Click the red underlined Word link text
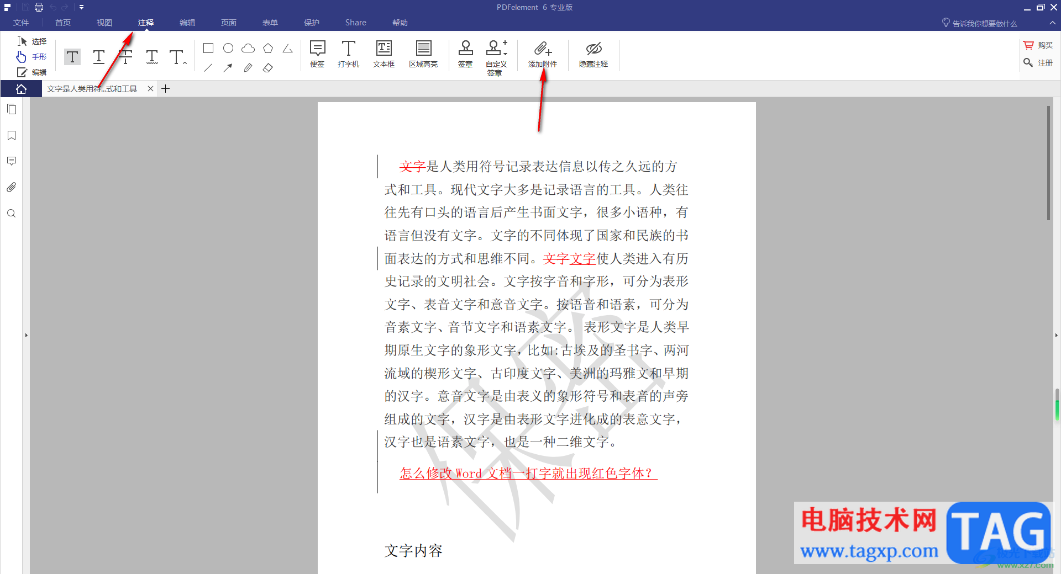 528,474
